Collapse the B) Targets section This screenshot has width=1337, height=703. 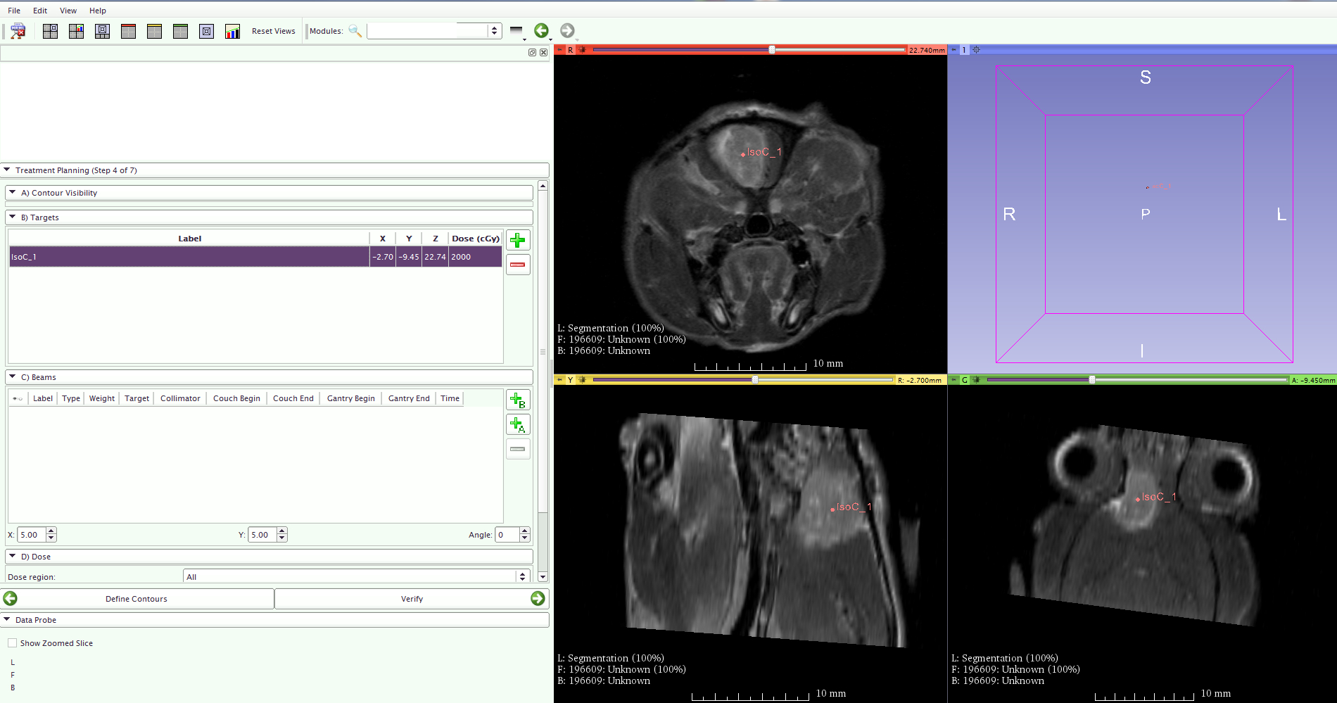[x=13, y=217]
